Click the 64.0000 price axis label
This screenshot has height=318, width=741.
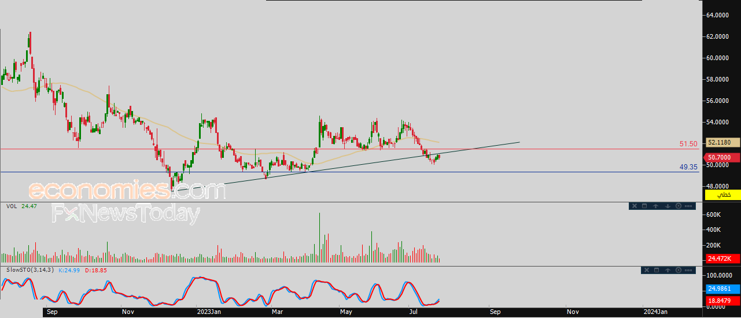pos(717,16)
